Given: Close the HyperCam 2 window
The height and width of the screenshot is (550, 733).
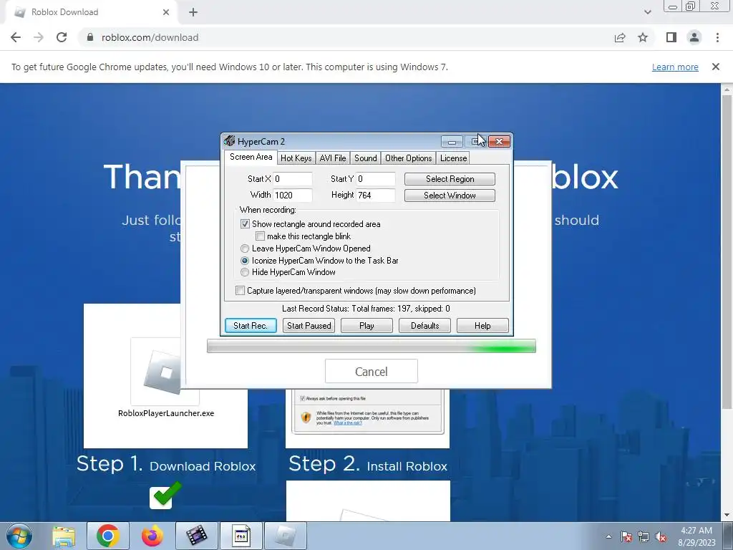Looking at the screenshot, I should [x=499, y=141].
